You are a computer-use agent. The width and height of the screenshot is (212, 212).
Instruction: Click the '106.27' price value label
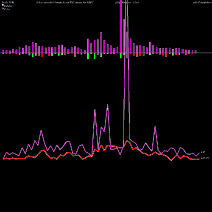click(205, 158)
